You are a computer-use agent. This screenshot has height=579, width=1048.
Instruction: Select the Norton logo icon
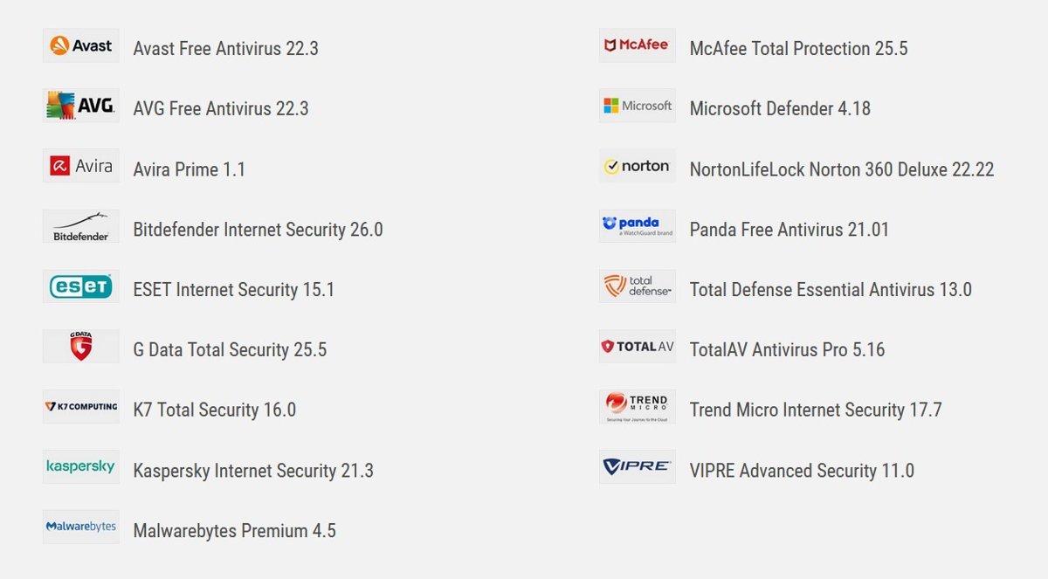click(638, 166)
